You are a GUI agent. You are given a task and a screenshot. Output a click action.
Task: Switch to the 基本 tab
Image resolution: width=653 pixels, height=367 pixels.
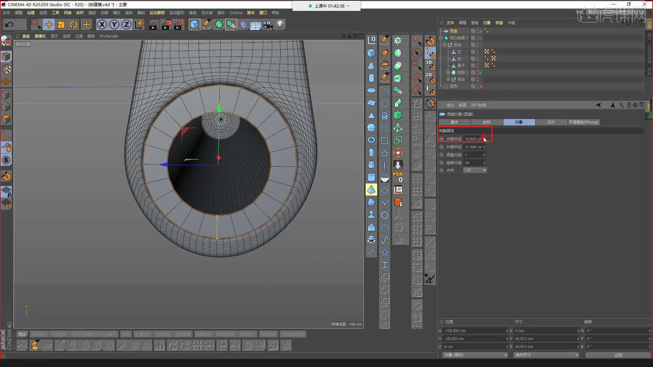[454, 122]
